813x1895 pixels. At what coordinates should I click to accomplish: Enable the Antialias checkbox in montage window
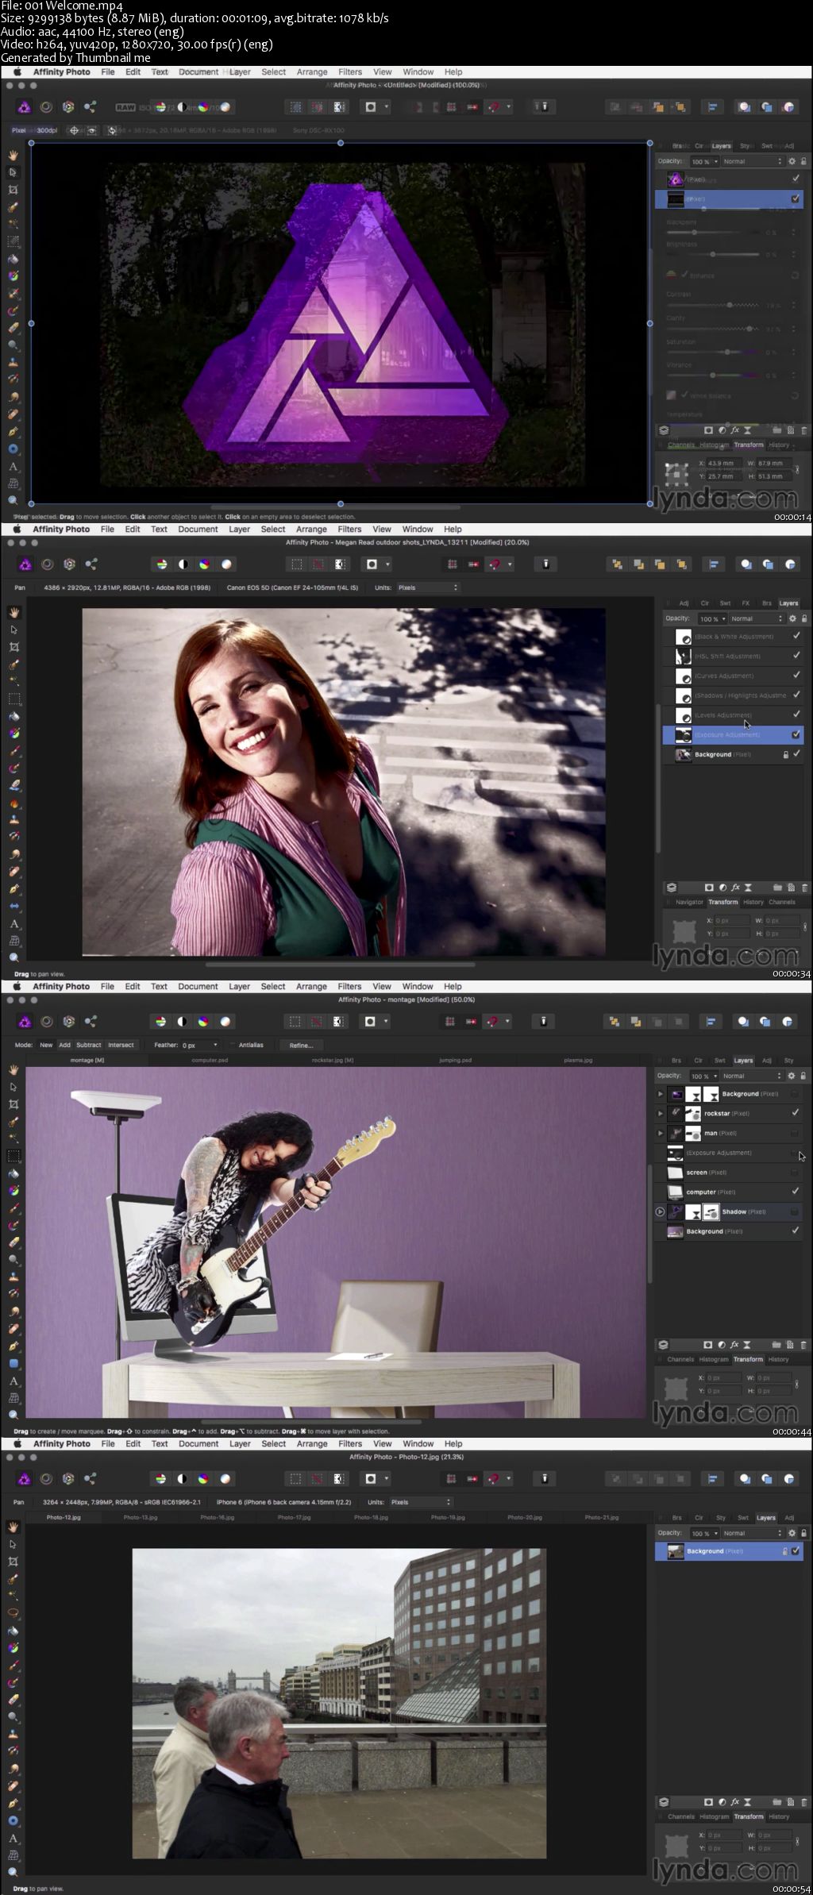coord(233,1045)
